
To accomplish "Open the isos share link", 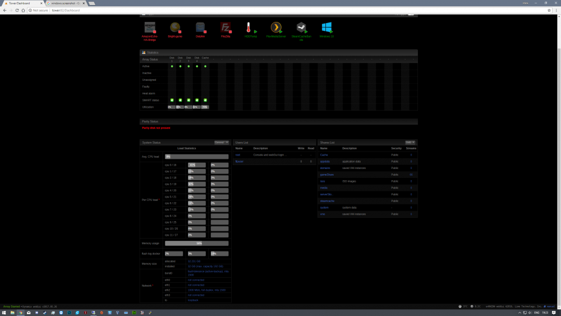I will (x=323, y=181).
